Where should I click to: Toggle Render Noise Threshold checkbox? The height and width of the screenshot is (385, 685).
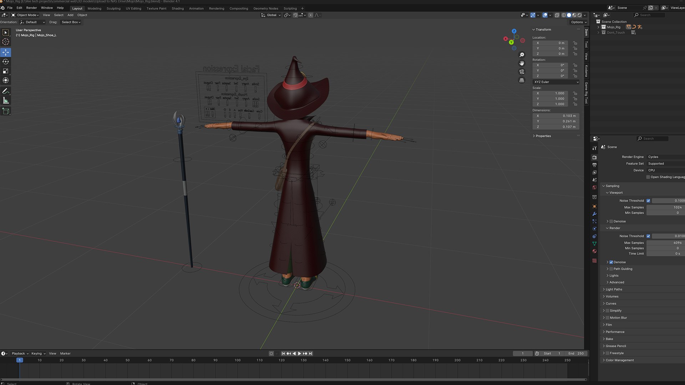pos(648,236)
